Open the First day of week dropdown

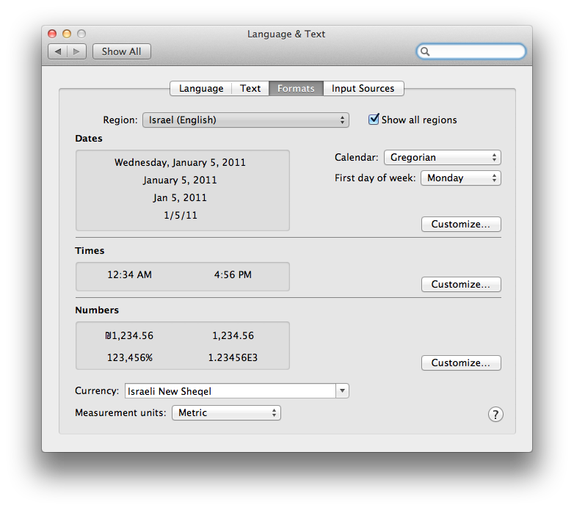coord(460,178)
